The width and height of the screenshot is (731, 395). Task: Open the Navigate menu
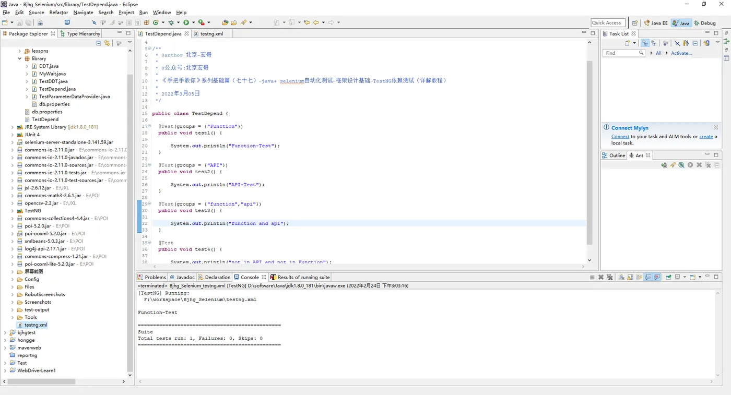tap(83, 13)
